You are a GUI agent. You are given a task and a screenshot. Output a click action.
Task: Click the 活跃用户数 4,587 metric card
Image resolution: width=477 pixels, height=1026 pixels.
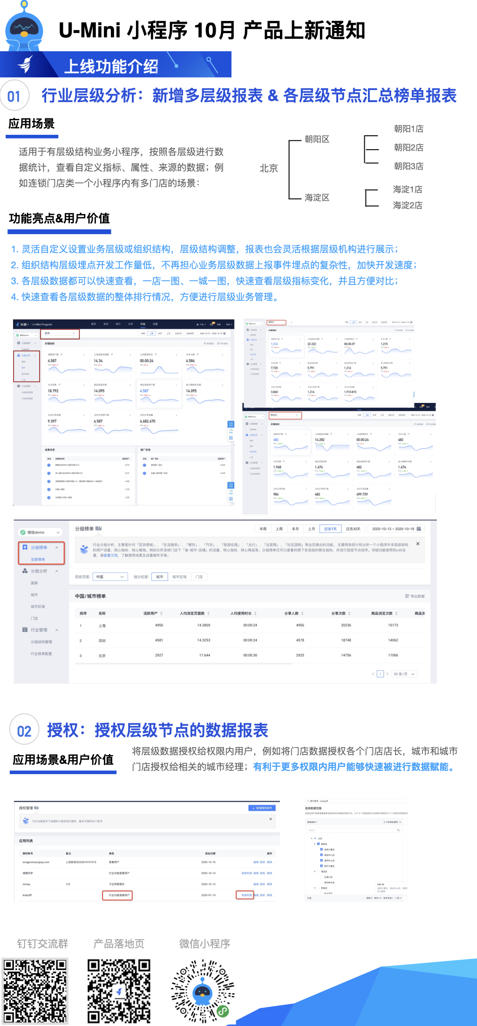pyautogui.click(x=66, y=363)
